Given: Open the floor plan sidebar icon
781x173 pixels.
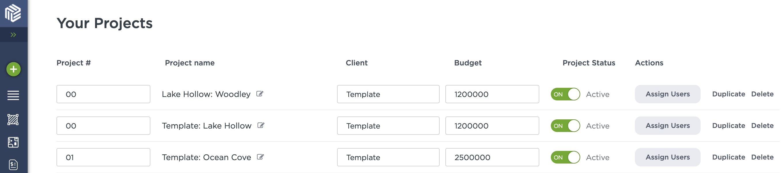Looking at the screenshot, I should pos(13,142).
